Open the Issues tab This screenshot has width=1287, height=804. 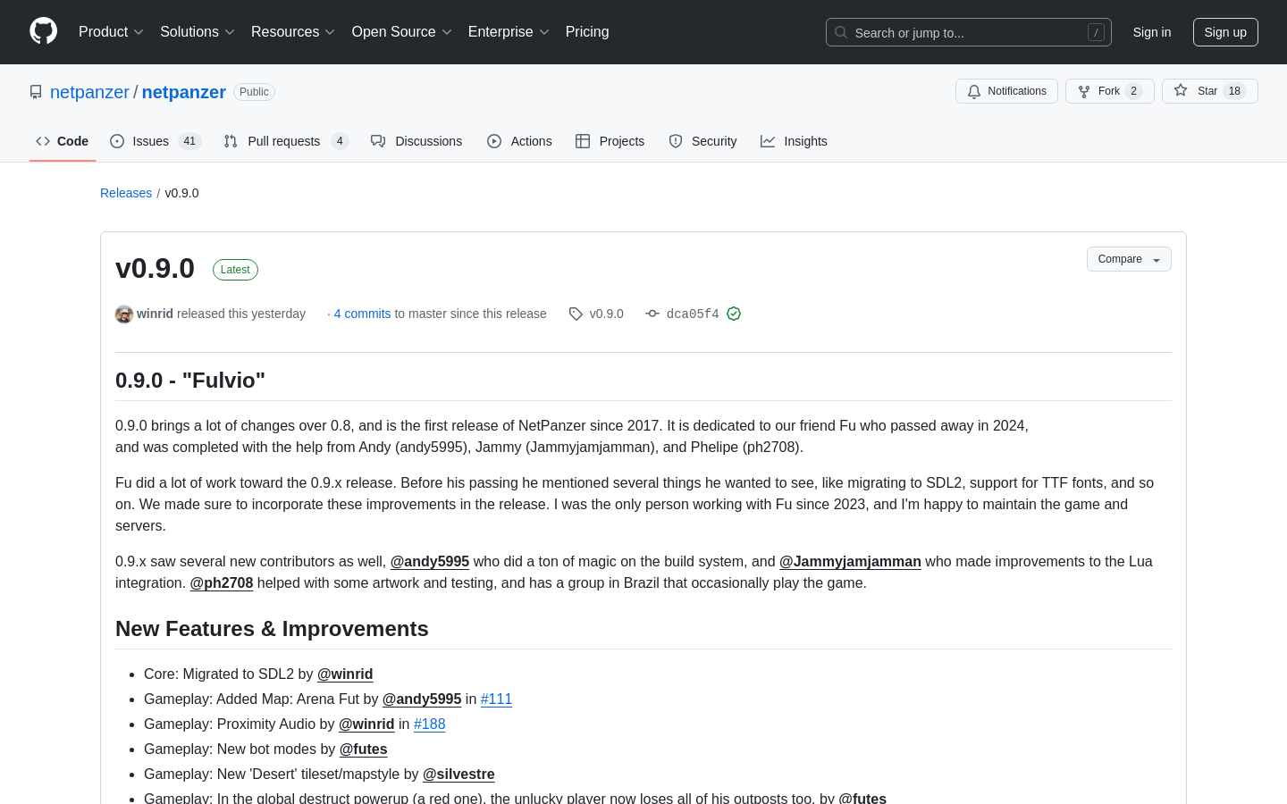(156, 141)
